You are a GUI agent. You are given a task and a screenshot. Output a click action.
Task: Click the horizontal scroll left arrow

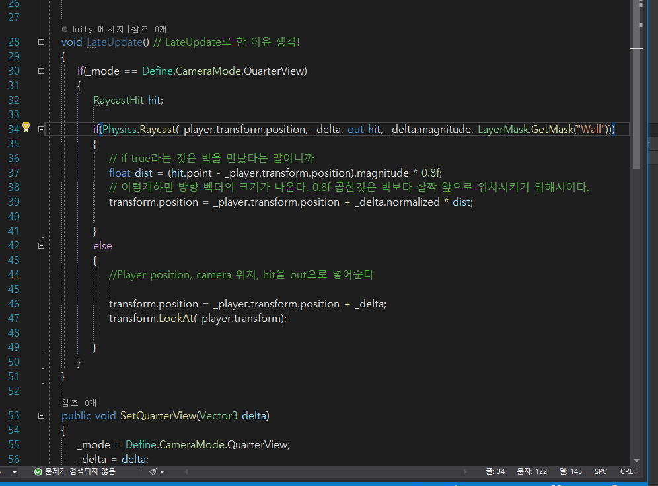(x=186, y=471)
